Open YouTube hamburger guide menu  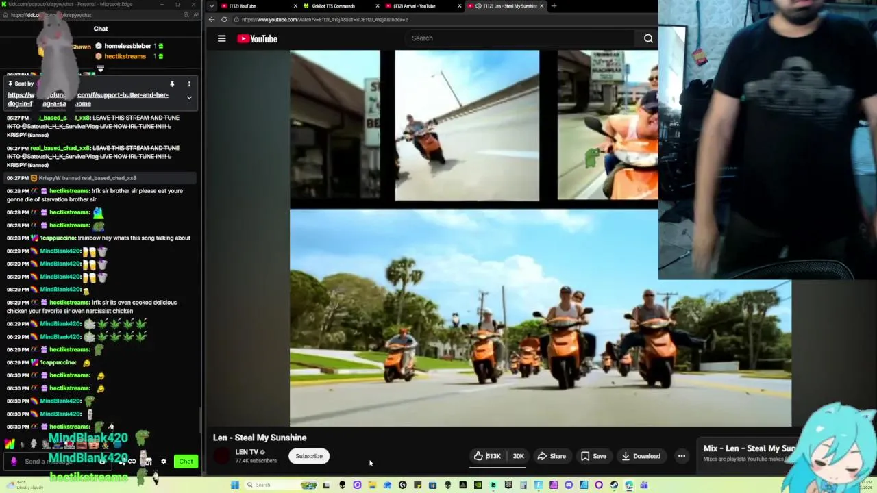pyautogui.click(x=221, y=39)
